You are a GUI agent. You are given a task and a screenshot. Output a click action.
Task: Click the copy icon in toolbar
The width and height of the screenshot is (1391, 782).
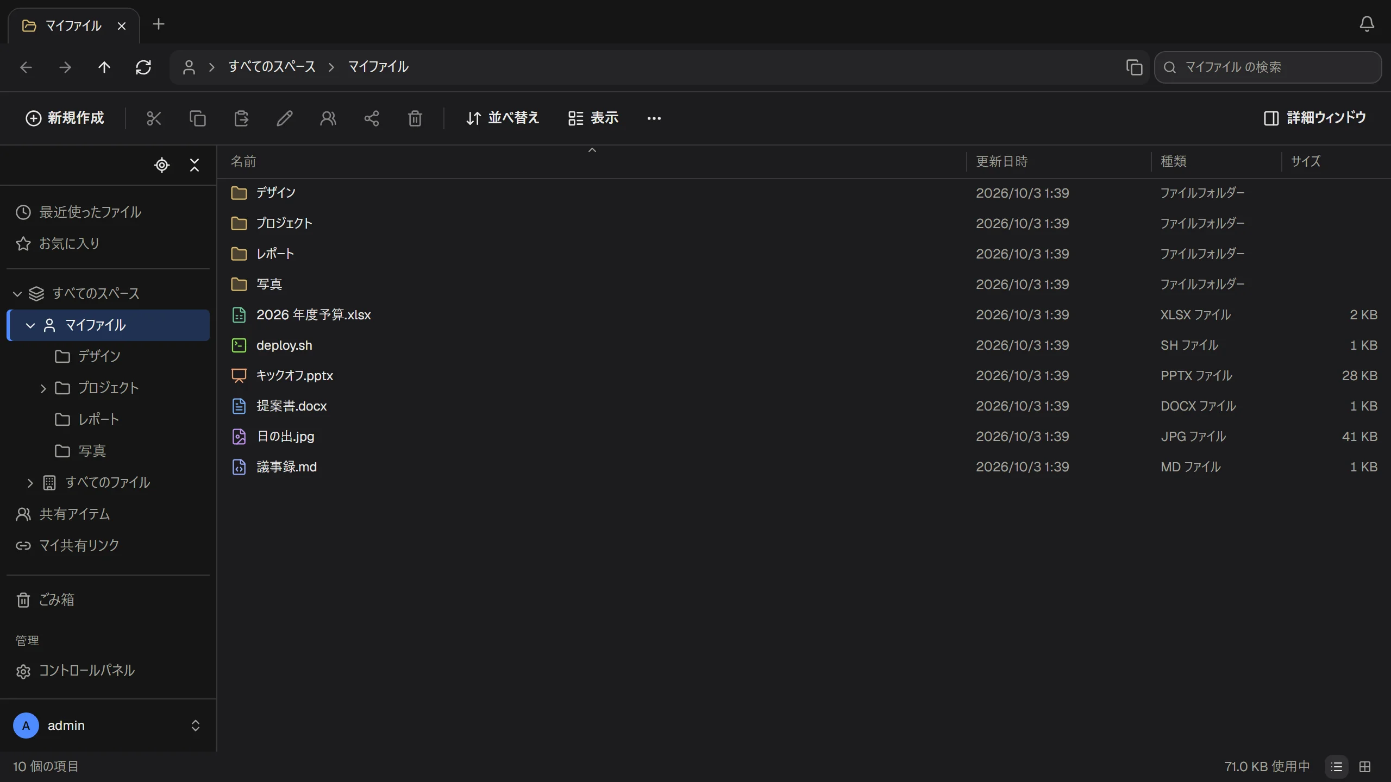pos(198,118)
